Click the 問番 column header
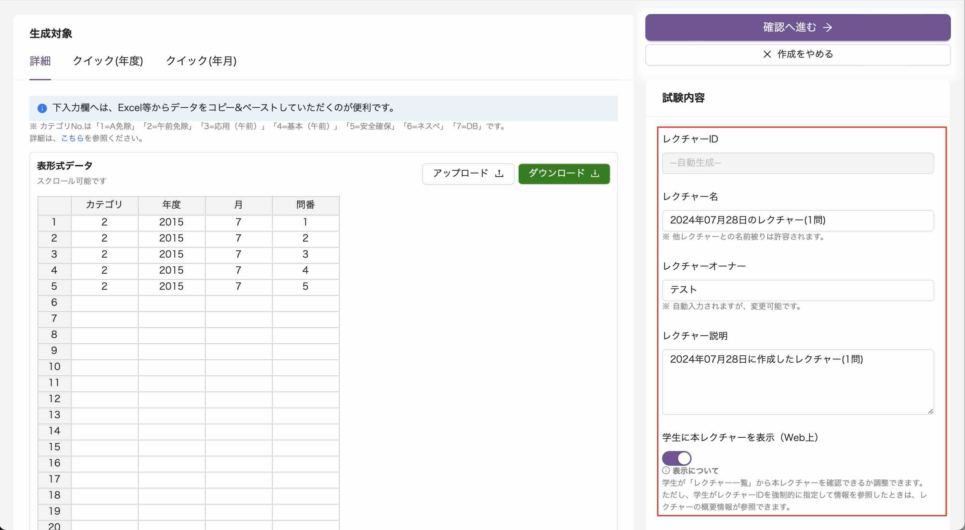Screen dimensions: 965x530 [x=305, y=204]
